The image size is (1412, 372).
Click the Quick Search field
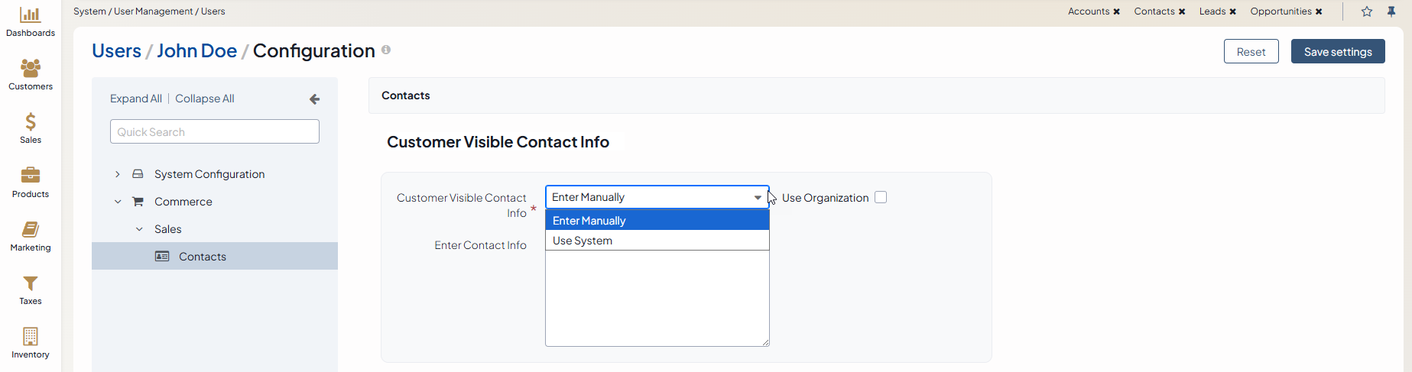[215, 131]
